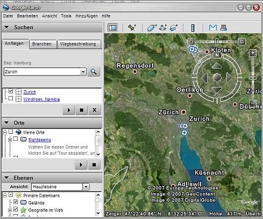Click the magnifier search button
The height and width of the screenshot is (219, 263).
(x=94, y=72)
